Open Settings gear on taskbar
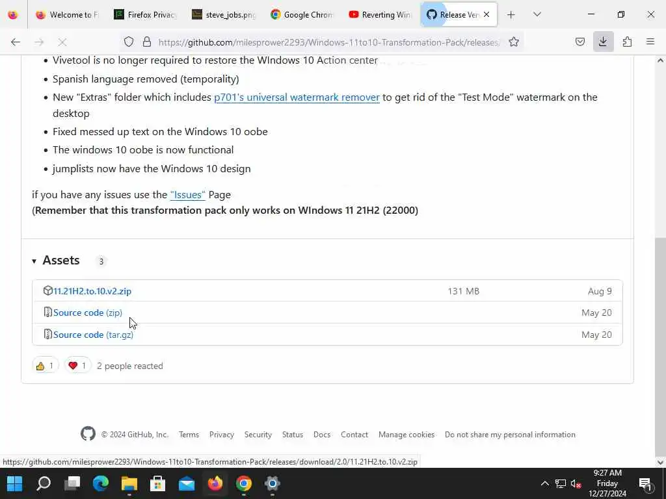The image size is (666, 499). point(273,483)
